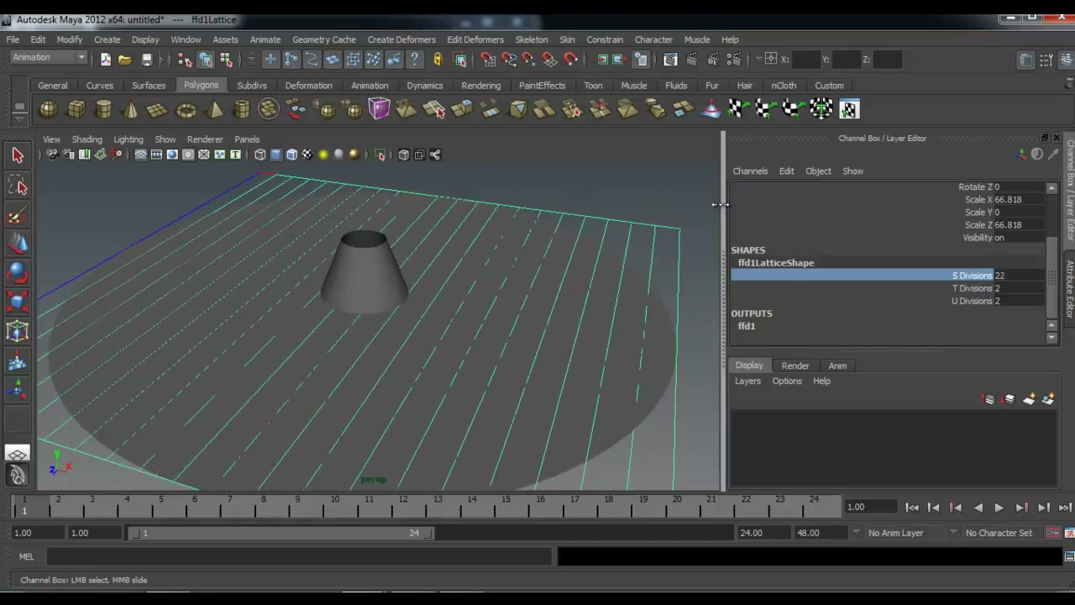Open the Create Deformers menu
Screen dimensions: 1075x605
pyautogui.click(x=401, y=39)
